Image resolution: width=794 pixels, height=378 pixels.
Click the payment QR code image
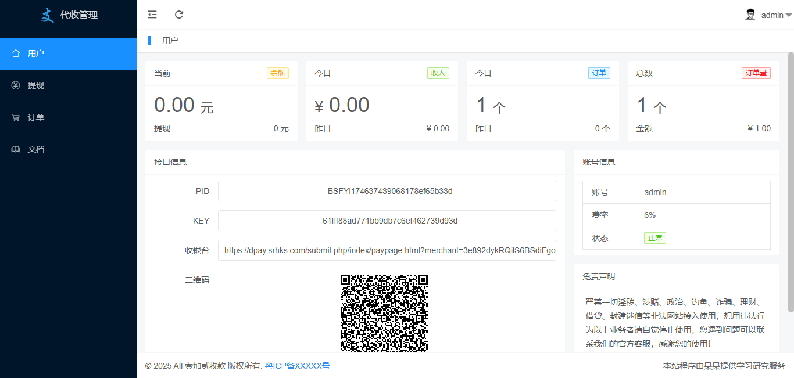tap(384, 314)
